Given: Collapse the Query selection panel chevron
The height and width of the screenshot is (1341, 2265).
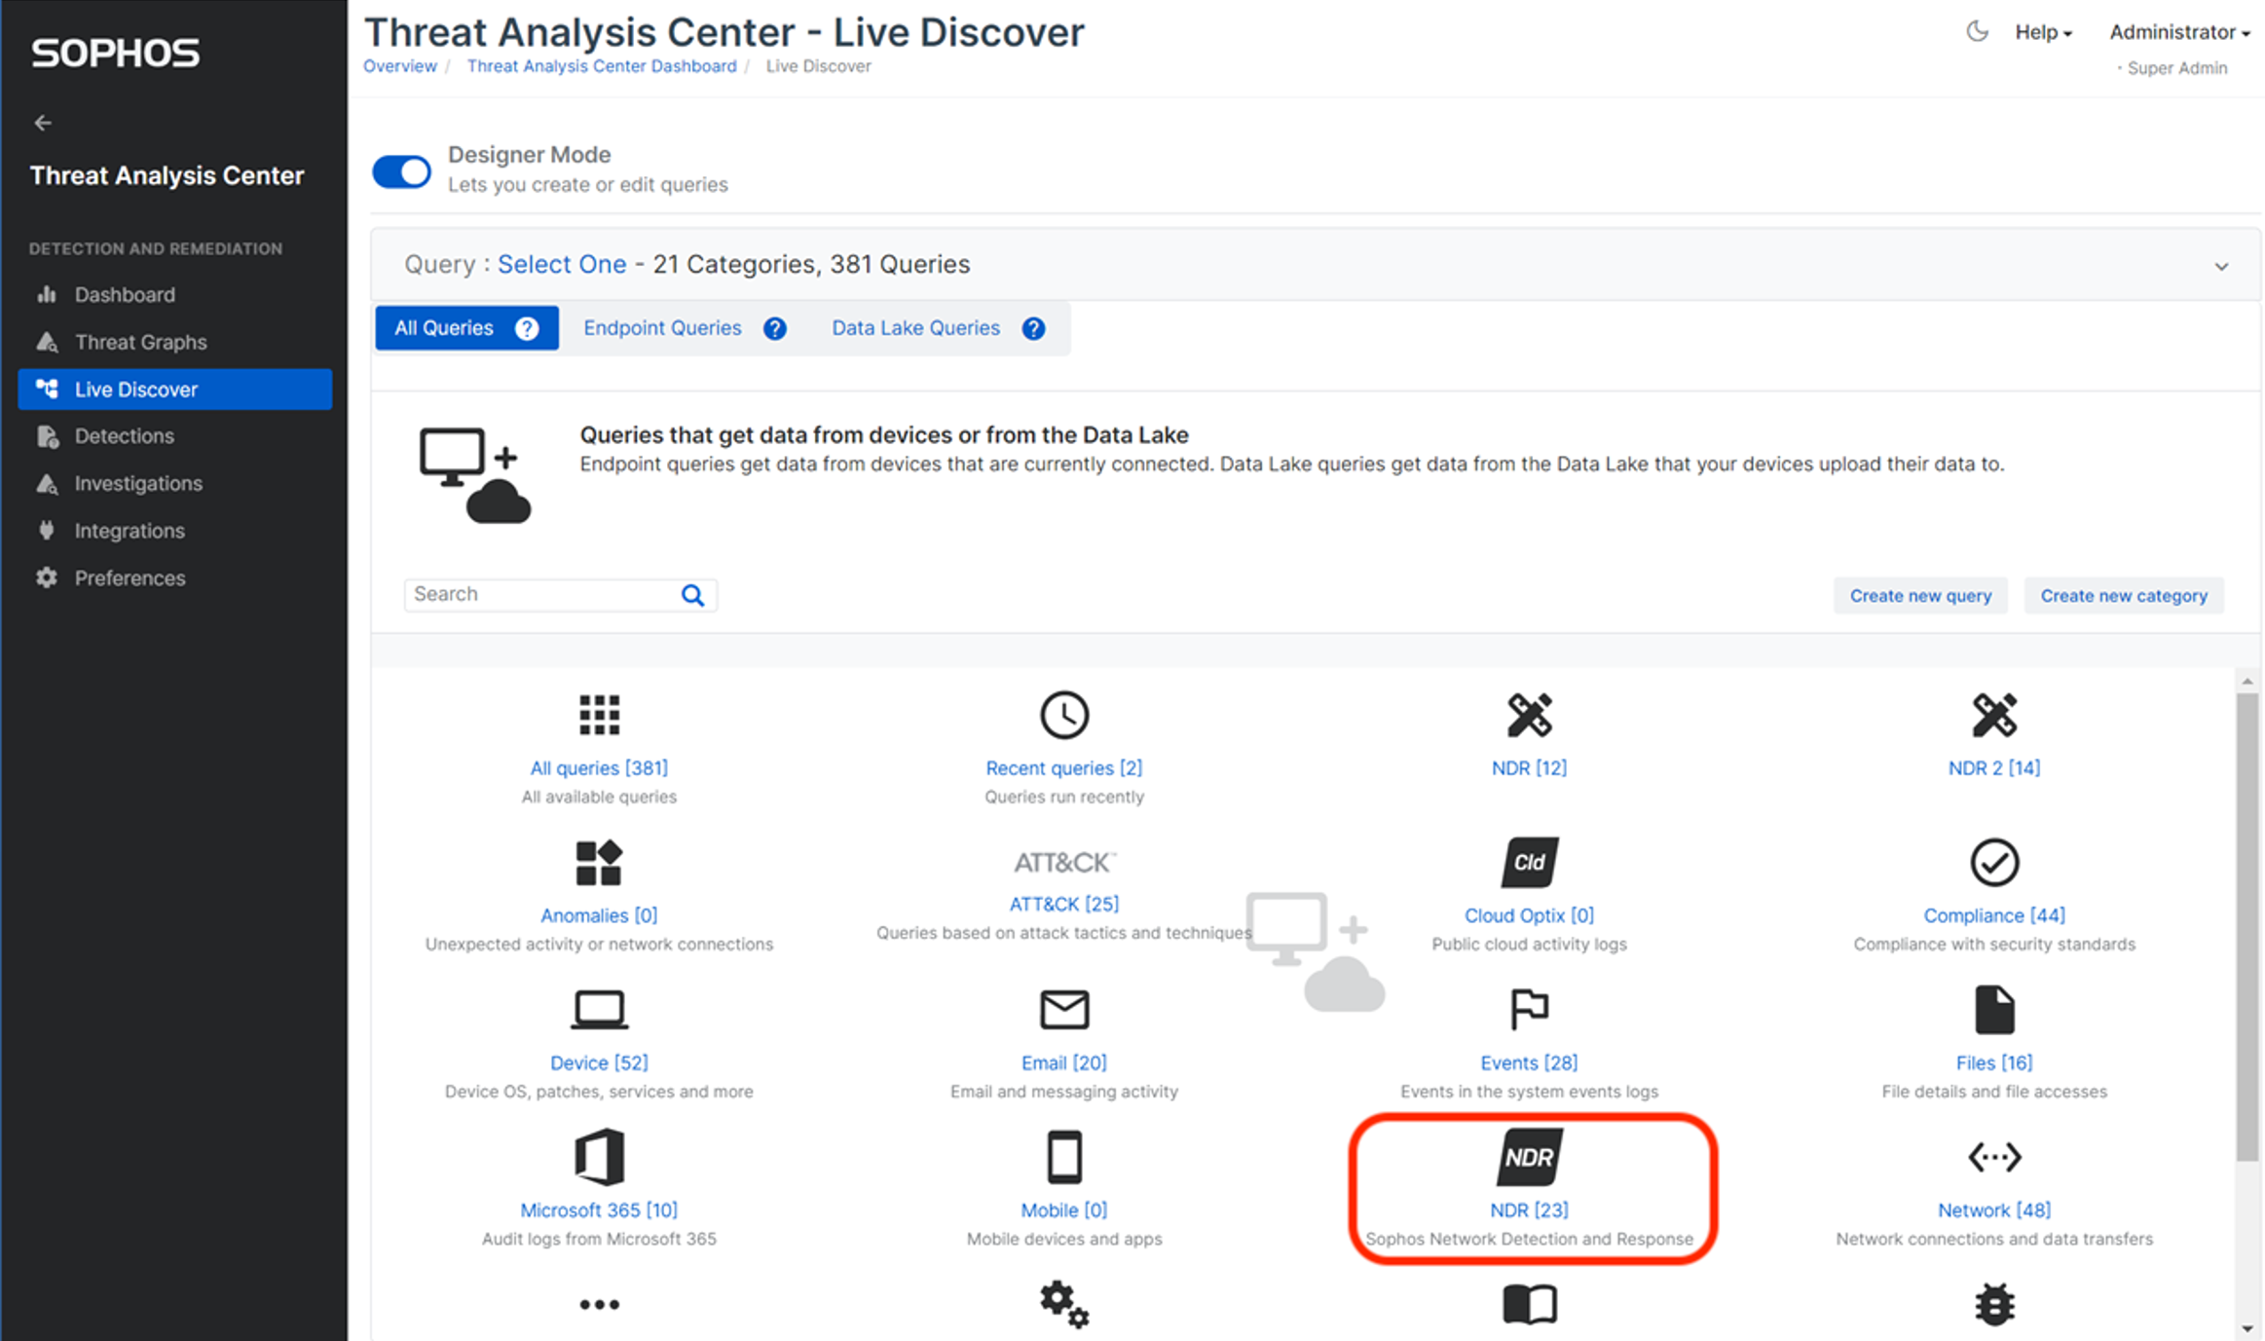Looking at the screenshot, I should [x=2221, y=266].
